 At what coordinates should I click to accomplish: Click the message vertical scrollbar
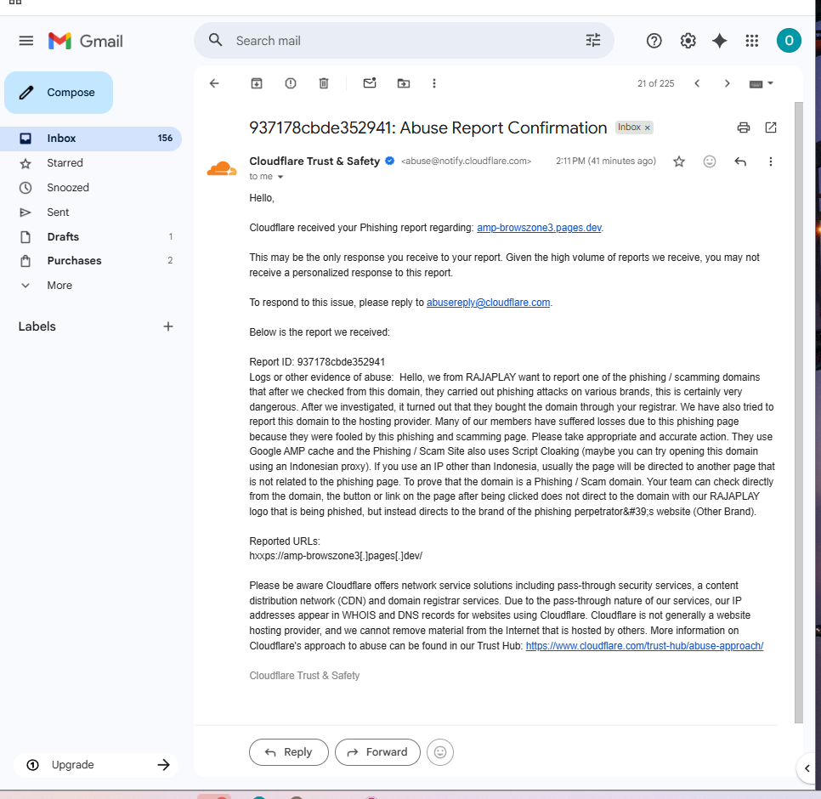pos(798,412)
